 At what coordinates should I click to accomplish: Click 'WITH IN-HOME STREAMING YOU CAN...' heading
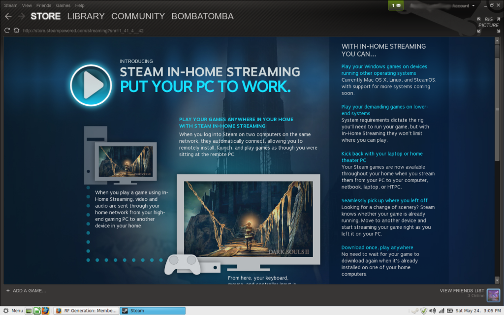coord(383,50)
